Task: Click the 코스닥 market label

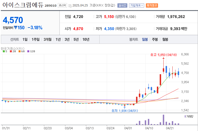Action: [x=62, y=5]
